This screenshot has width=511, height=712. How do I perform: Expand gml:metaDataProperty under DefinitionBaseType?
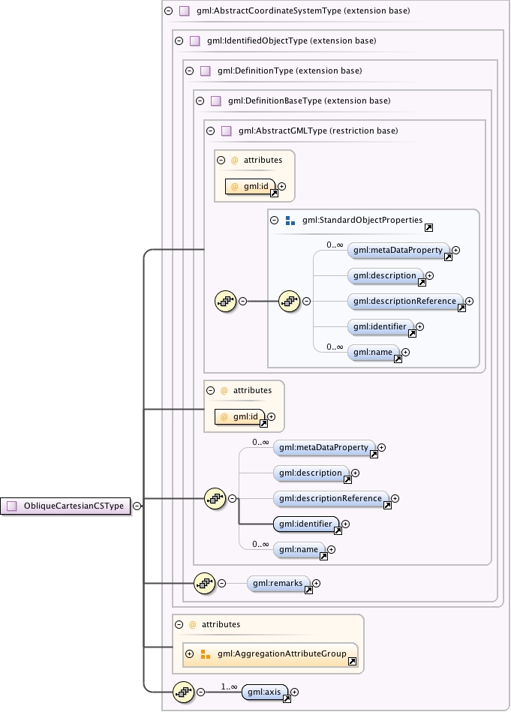coord(381,447)
